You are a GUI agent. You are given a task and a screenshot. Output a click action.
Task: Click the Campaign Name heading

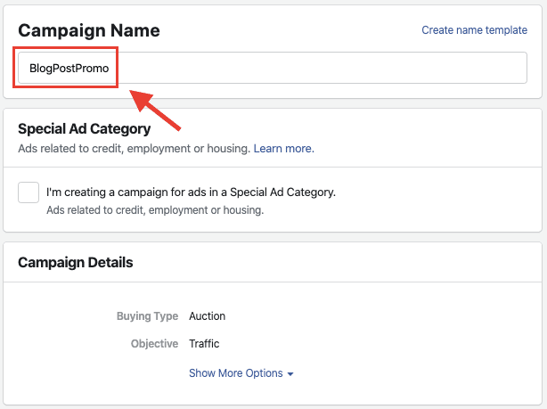pyautogui.click(x=89, y=30)
